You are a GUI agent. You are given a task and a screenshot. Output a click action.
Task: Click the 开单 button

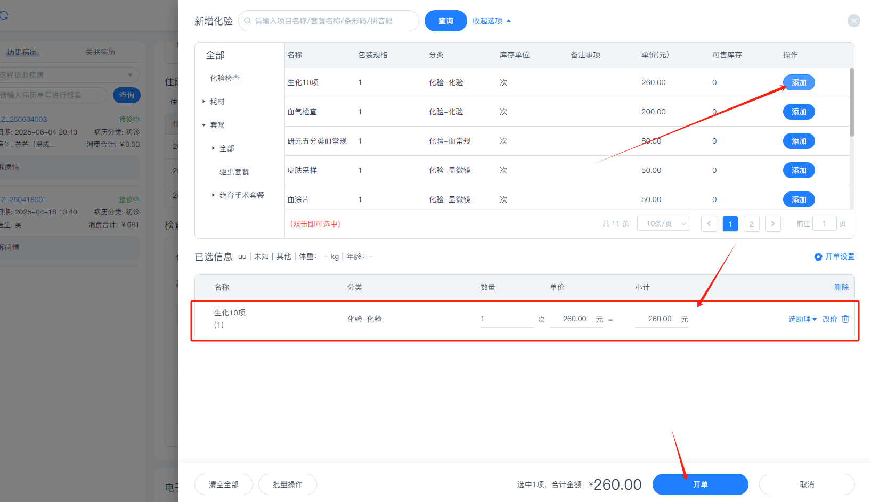point(701,484)
